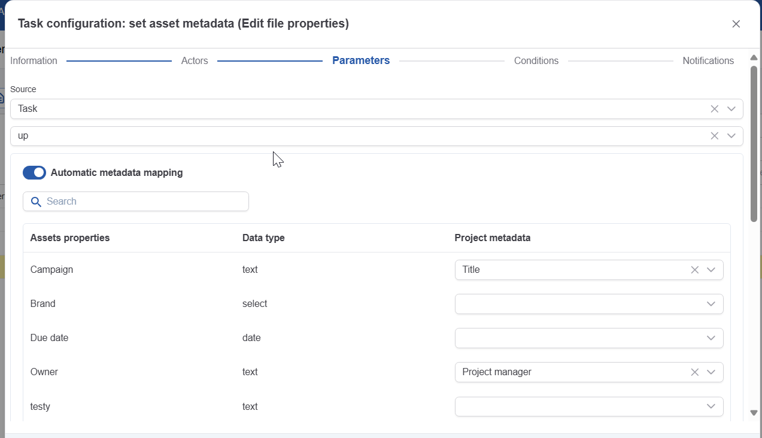Click the search magnifier icon

[x=36, y=202]
